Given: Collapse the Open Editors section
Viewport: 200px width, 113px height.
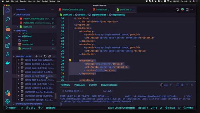Looking at the screenshot, I should 14,15.
